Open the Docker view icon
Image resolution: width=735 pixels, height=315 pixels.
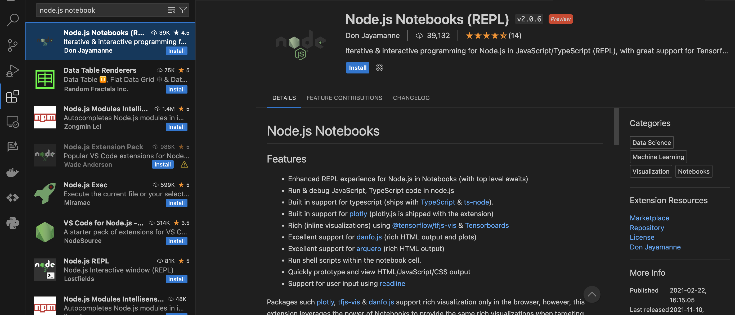pyautogui.click(x=12, y=172)
